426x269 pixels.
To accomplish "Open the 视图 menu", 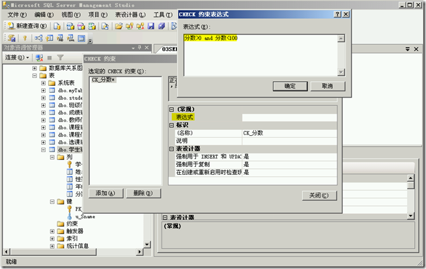I will point(70,15).
